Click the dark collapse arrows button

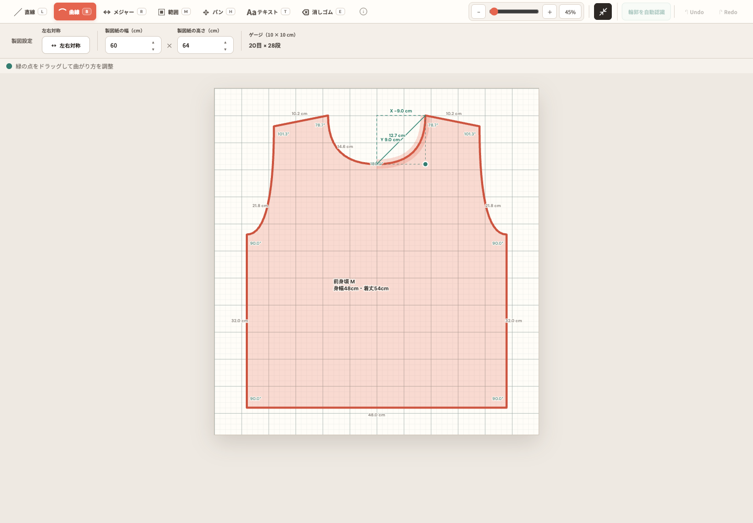pyautogui.click(x=603, y=12)
